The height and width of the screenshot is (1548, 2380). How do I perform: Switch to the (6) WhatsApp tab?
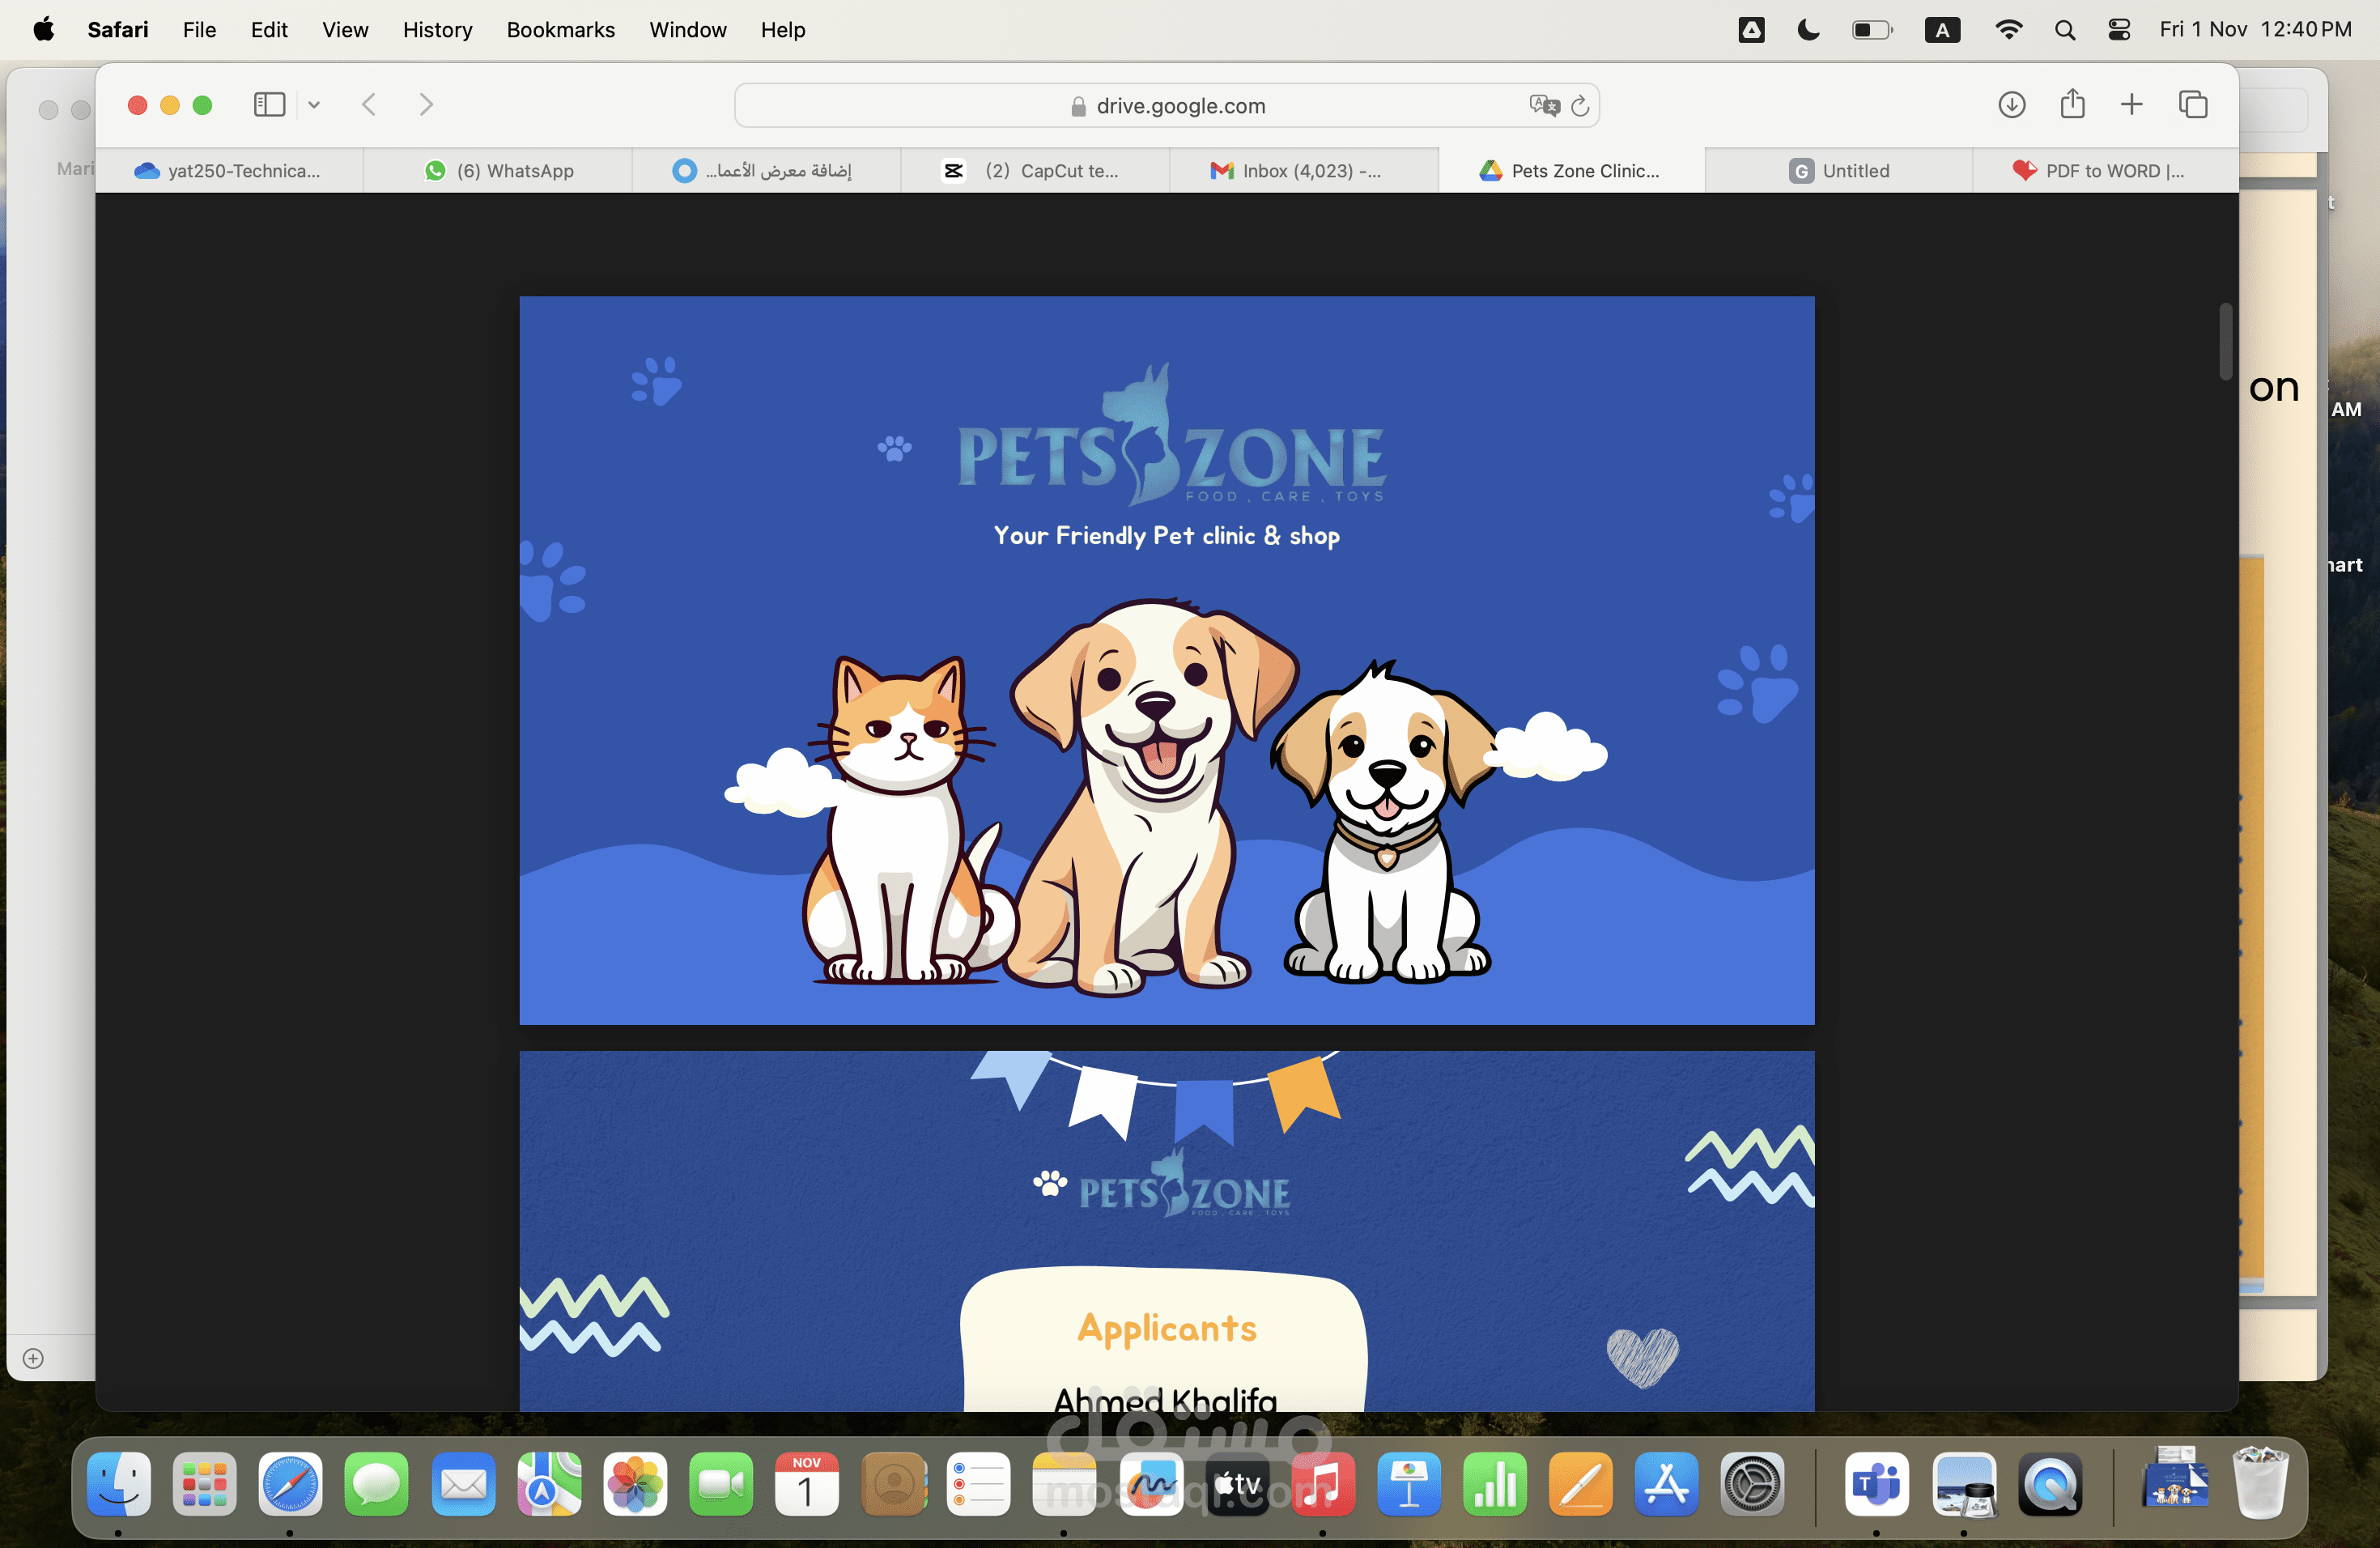(x=498, y=171)
